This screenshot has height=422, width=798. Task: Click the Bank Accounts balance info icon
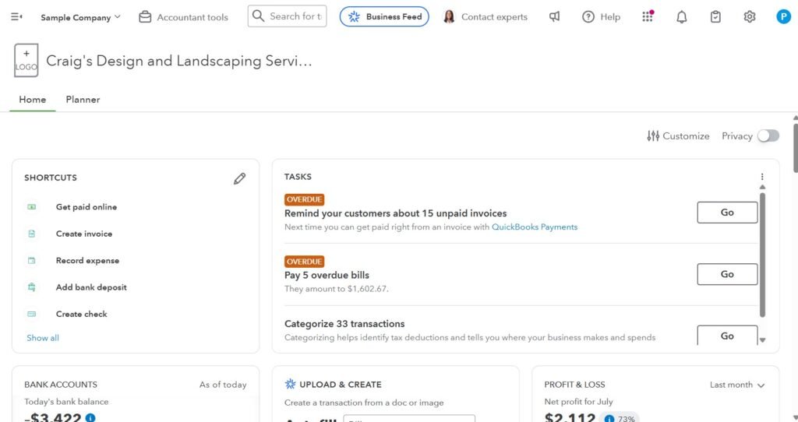coord(90,418)
